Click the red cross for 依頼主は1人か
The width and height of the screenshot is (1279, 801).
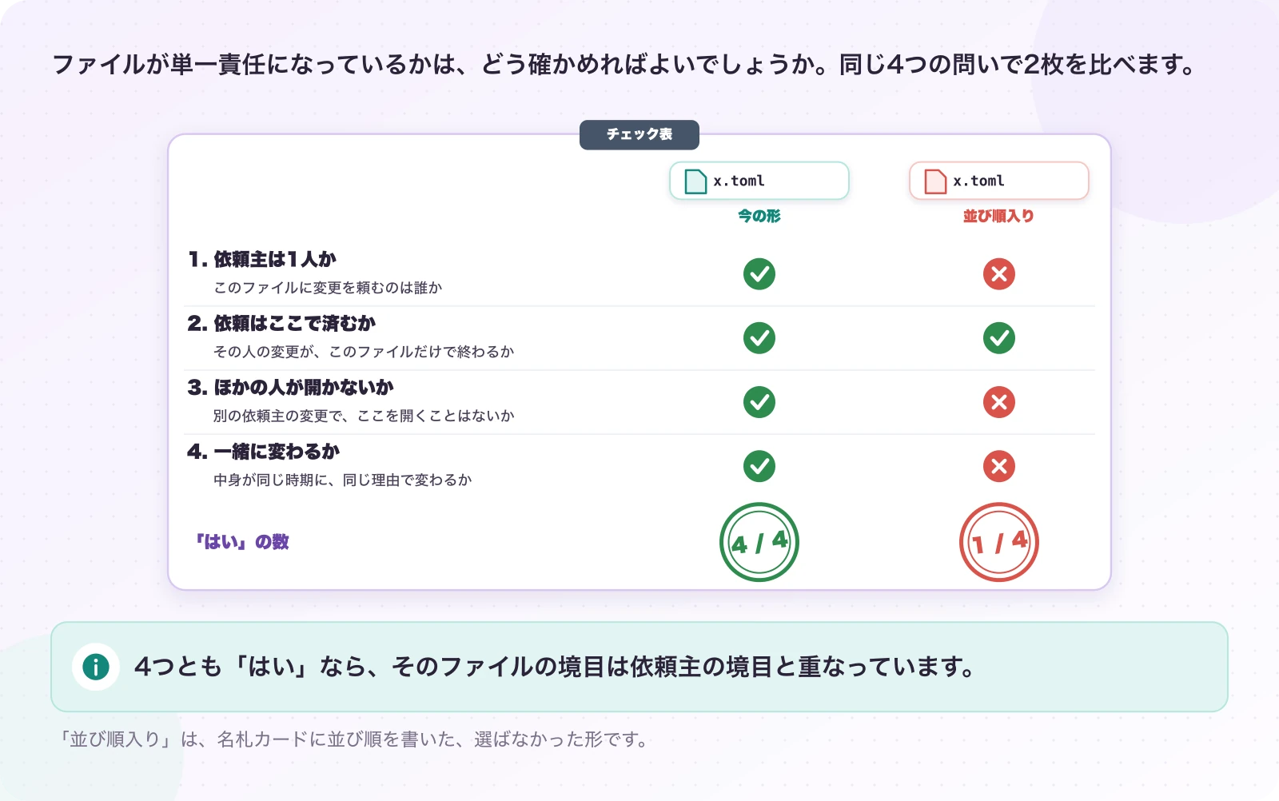[x=999, y=274]
